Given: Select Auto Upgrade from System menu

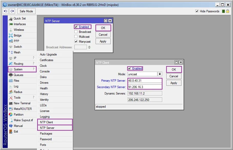Looking at the screenshot, I should [55, 54].
